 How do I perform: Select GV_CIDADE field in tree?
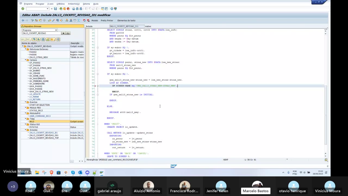coord(35,73)
